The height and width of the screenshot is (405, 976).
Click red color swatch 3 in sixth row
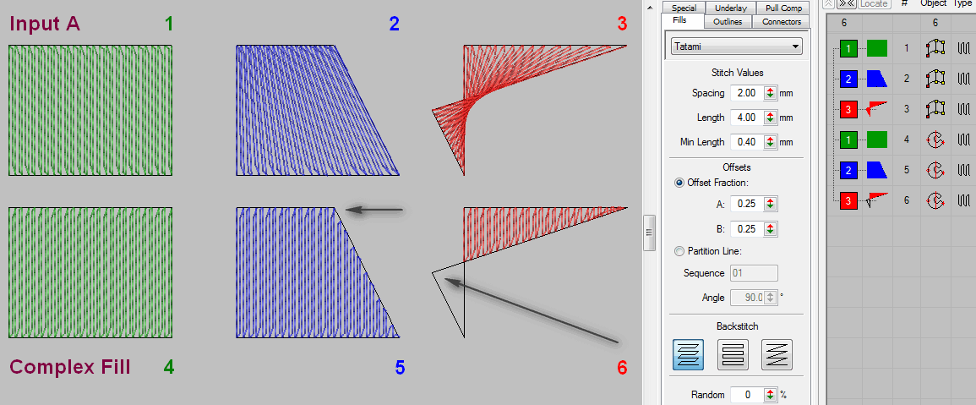point(849,200)
